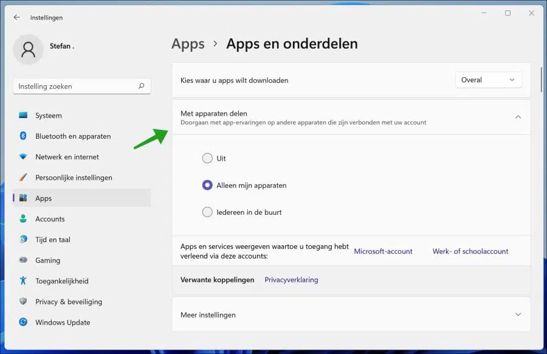
Task: Select the Uit radio option
Action: pos(207,158)
